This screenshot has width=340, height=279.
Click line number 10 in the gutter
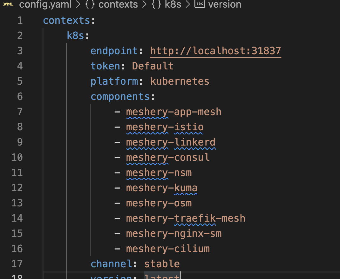17,157
